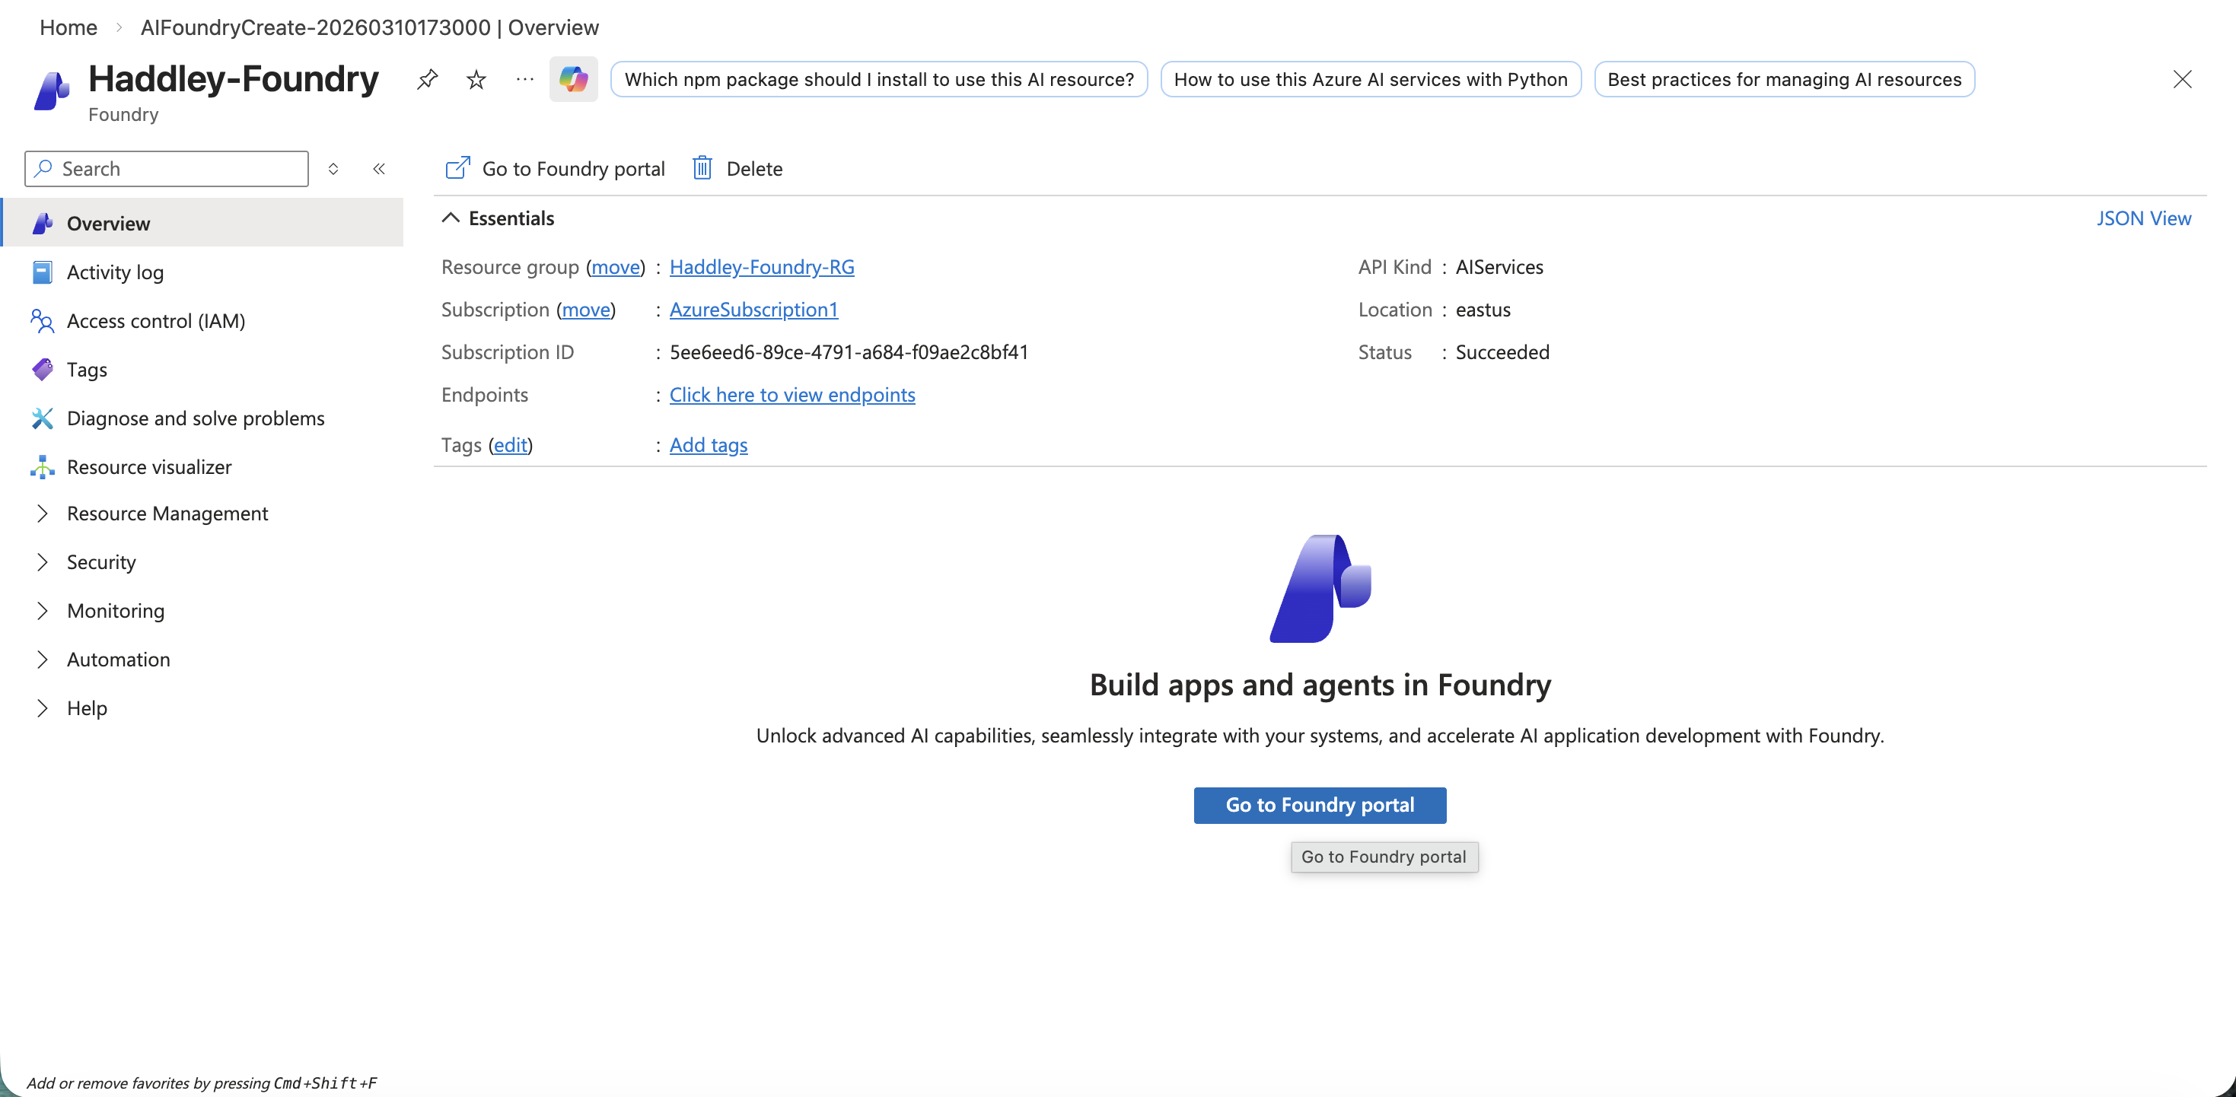Open Diagnose and solve problems
This screenshot has width=2236, height=1097.
(196, 418)
